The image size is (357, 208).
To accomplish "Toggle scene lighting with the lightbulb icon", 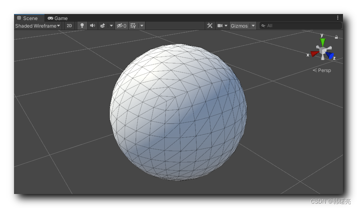I will click(82, 26).
